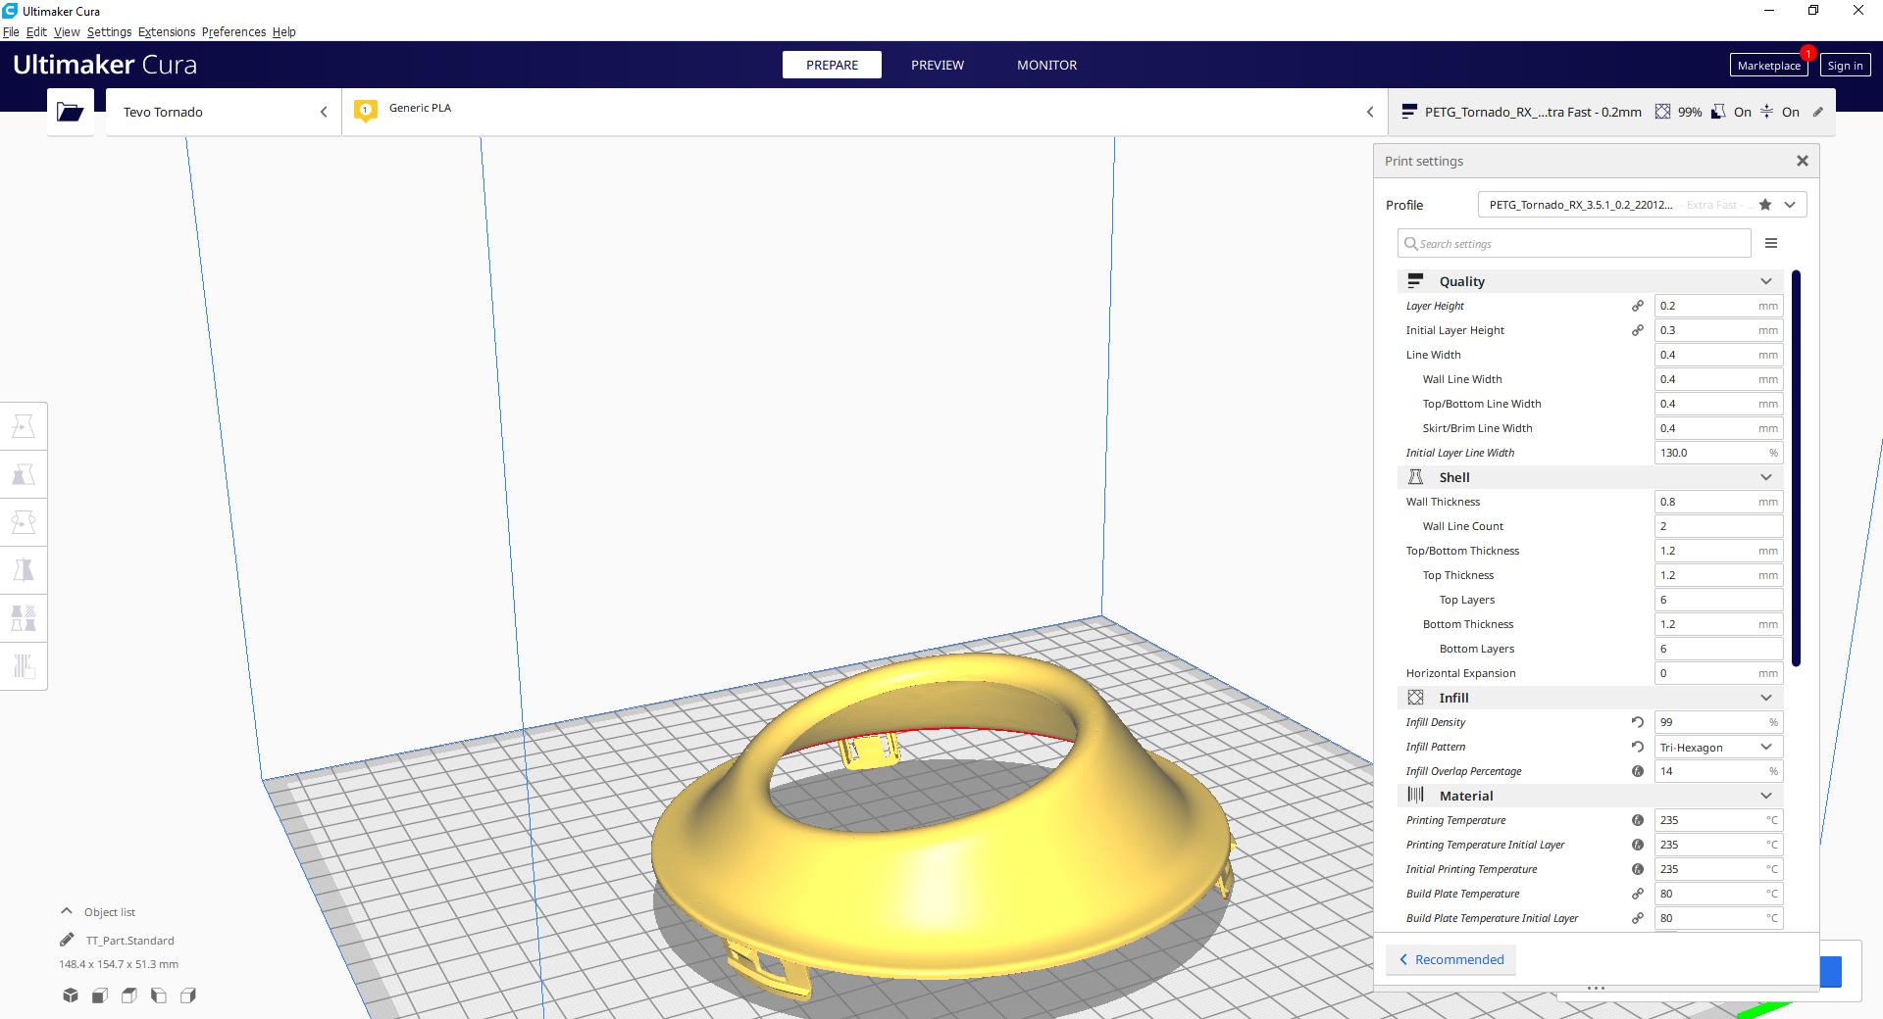
Task: Click function icon beside Initial Printing Temperature
Action: pyautogui.click(x=1637, y=869)
